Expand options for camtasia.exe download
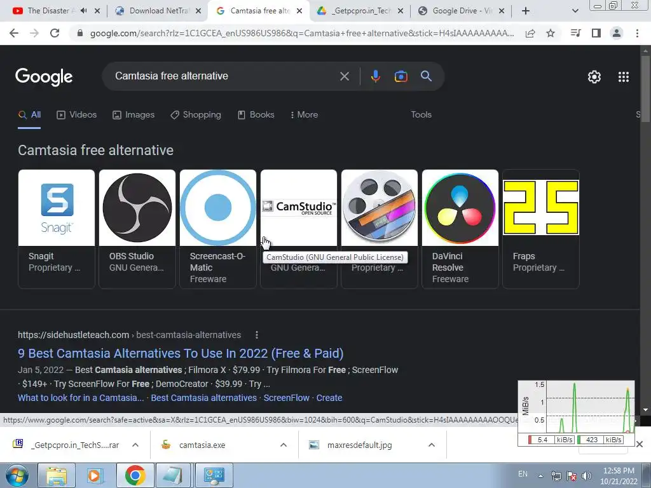 click(x=284, y=445)
